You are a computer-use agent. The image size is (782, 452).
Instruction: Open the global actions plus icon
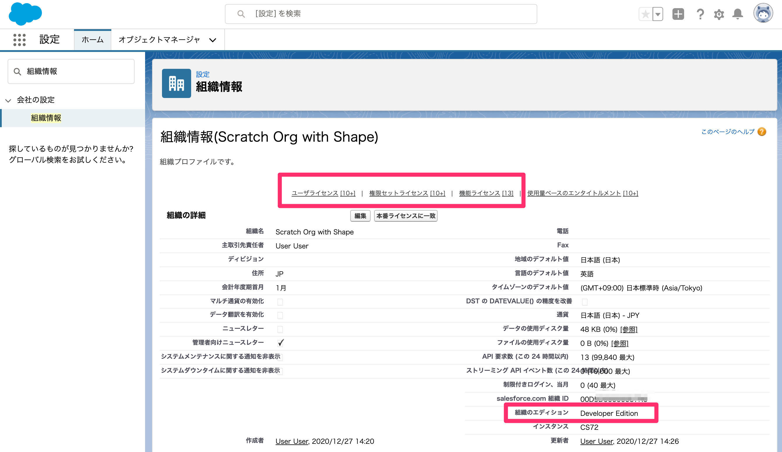tap(678, 14)
